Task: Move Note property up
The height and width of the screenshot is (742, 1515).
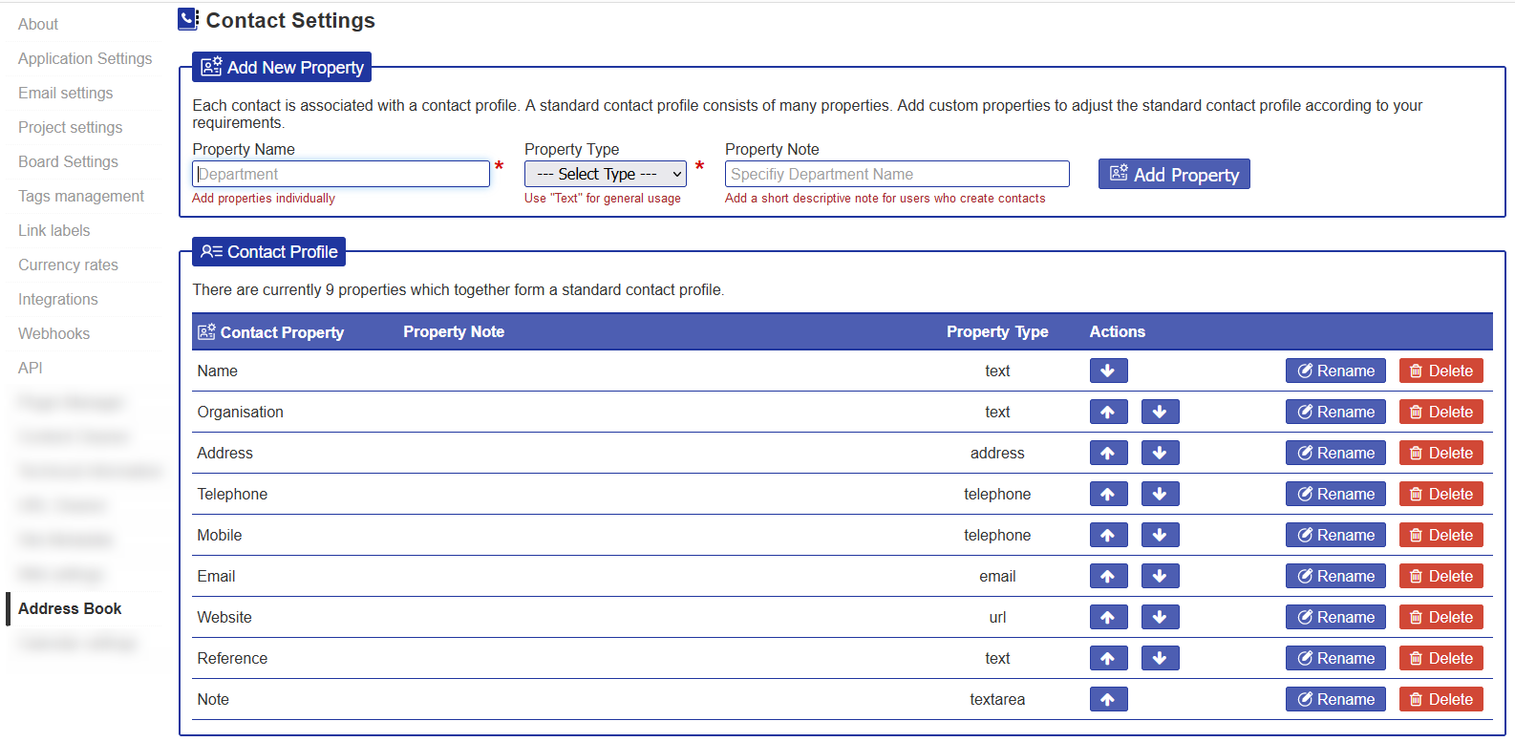Action: 1108,699
